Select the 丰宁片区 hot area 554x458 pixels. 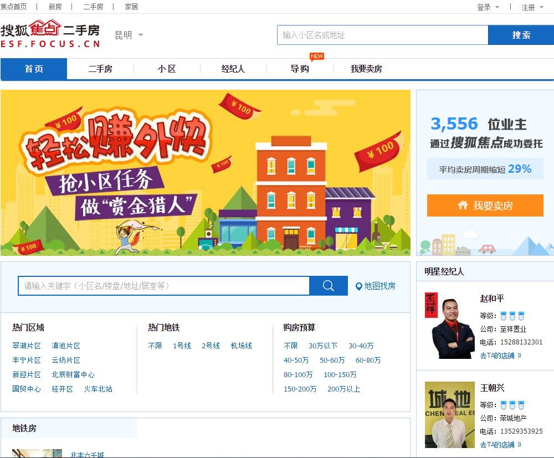27,360
